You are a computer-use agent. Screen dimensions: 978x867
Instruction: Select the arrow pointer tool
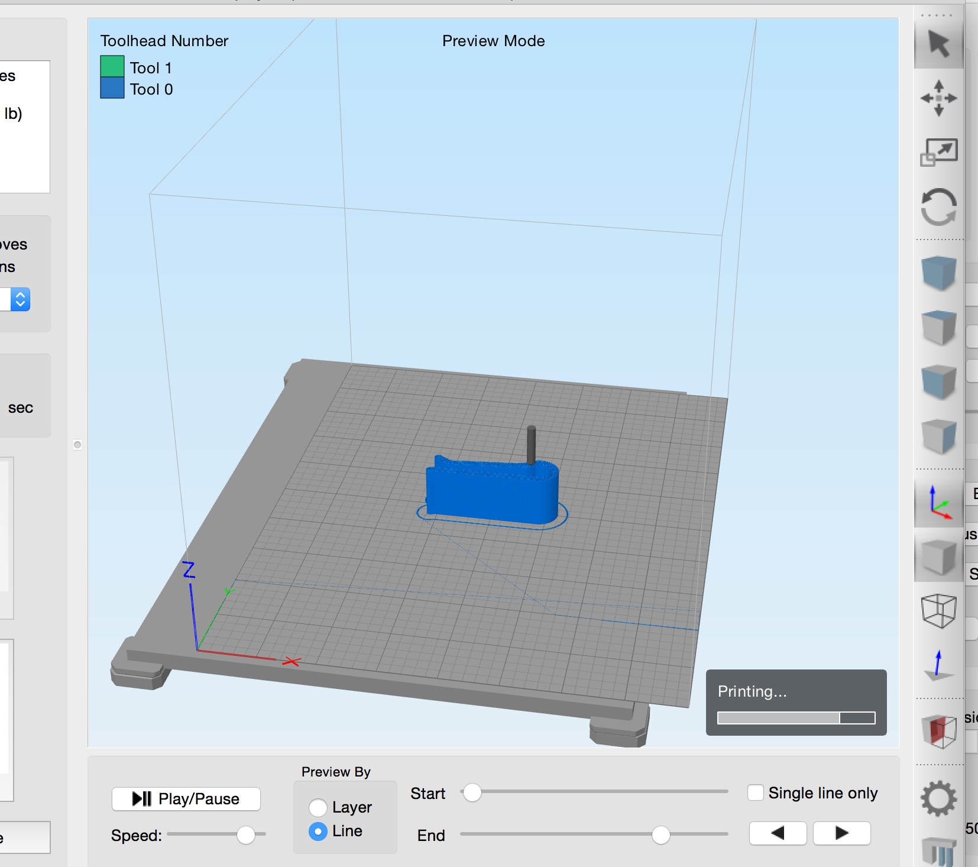coord(938,44)
